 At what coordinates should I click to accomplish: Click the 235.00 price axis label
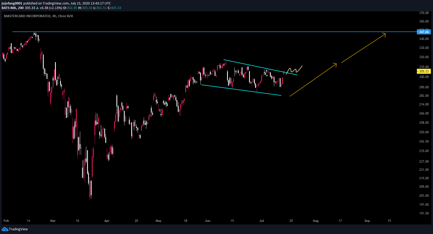click(424, 151)
